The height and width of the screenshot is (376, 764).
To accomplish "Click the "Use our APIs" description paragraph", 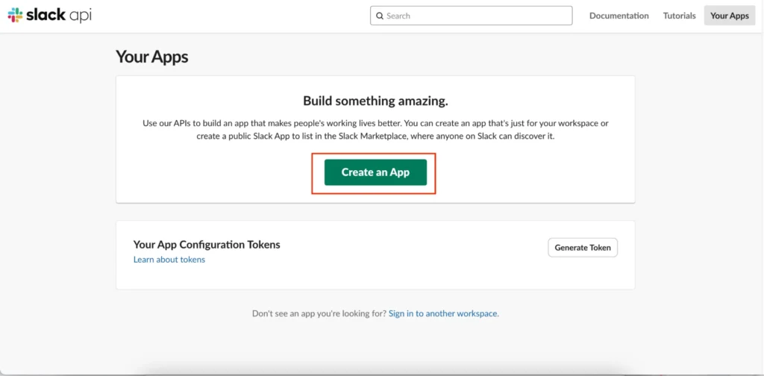I will pos(375,130).
